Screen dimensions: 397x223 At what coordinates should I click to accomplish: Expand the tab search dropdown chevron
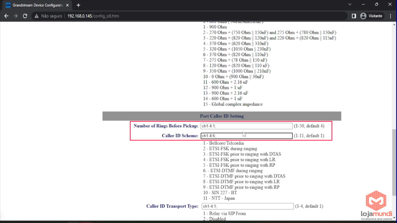click(x=350, y=4)
